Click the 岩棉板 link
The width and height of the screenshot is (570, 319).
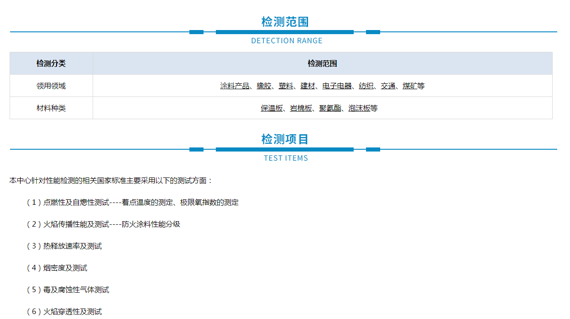(x=301, y=108)
